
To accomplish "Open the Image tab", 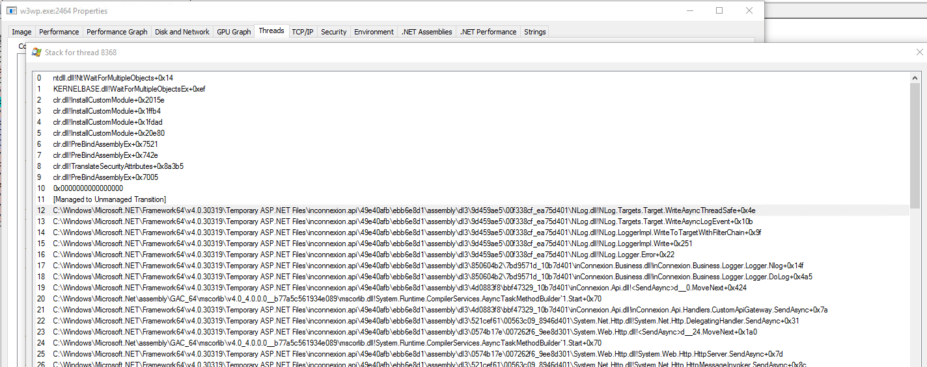I will pyautogui.click(x=21, y=32).
